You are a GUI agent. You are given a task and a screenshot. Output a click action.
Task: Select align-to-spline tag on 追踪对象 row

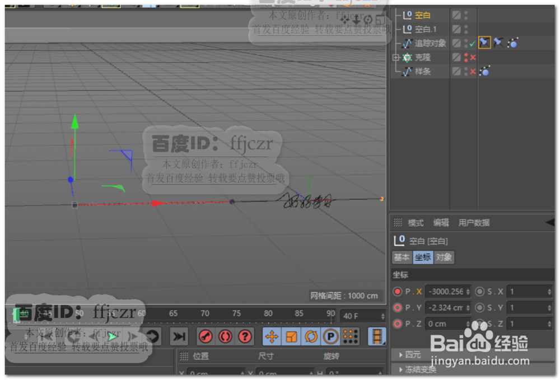coord(513,43)
